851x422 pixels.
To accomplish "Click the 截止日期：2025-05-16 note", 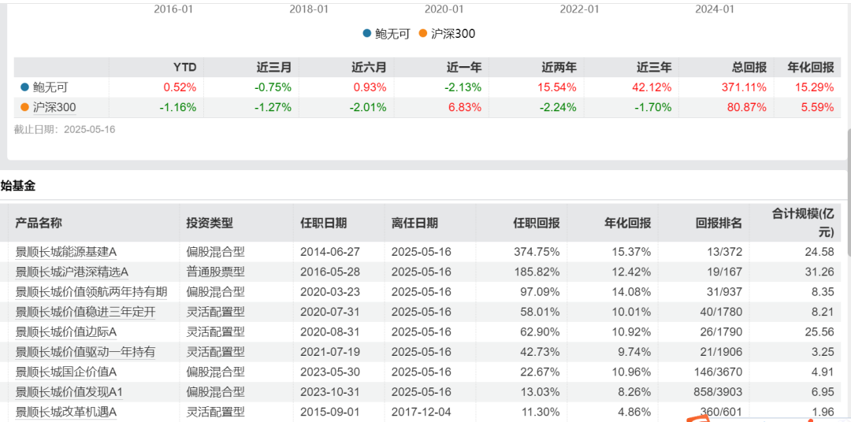I will point(65,130).
